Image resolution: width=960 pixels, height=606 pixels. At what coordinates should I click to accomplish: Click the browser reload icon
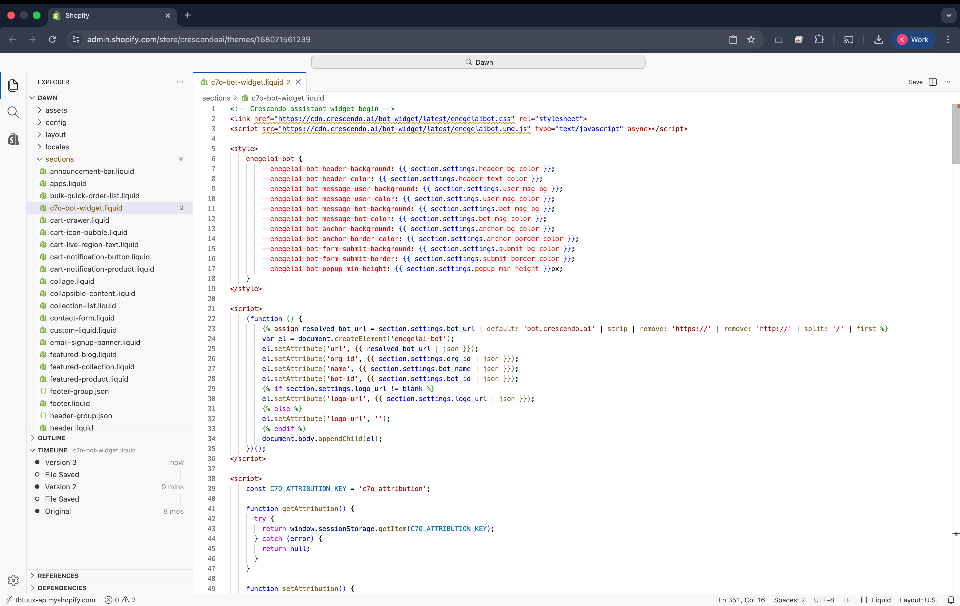(x=52, y=39)
